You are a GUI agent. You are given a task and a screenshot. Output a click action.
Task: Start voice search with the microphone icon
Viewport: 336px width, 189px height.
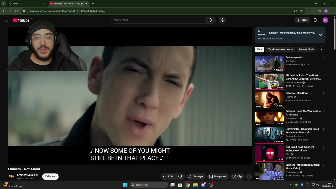pyautogui.click(x=222, y=20)
